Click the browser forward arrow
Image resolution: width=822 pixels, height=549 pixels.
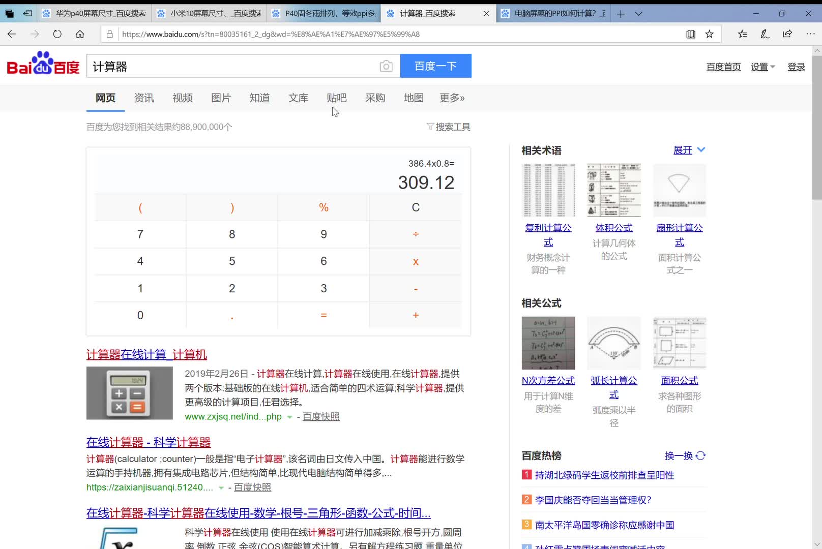(x=35, y=34)
